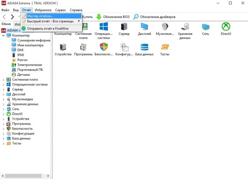Open the Программы icon in main pane
This screenshot has width=248, height=179.
[83, 47]
